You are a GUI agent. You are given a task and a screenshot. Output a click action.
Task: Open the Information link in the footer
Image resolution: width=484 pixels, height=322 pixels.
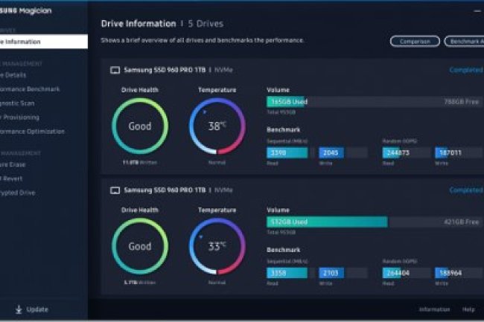tap(434, 309)
